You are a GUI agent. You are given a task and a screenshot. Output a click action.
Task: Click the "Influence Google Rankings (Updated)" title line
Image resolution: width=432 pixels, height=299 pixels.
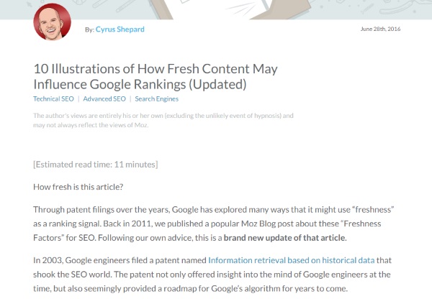pyautogui.click(x=140, y=84)
